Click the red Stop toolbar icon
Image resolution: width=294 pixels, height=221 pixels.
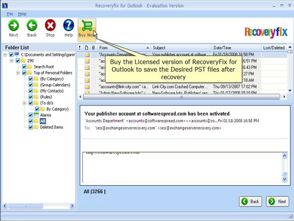click(x=50, y=25)
